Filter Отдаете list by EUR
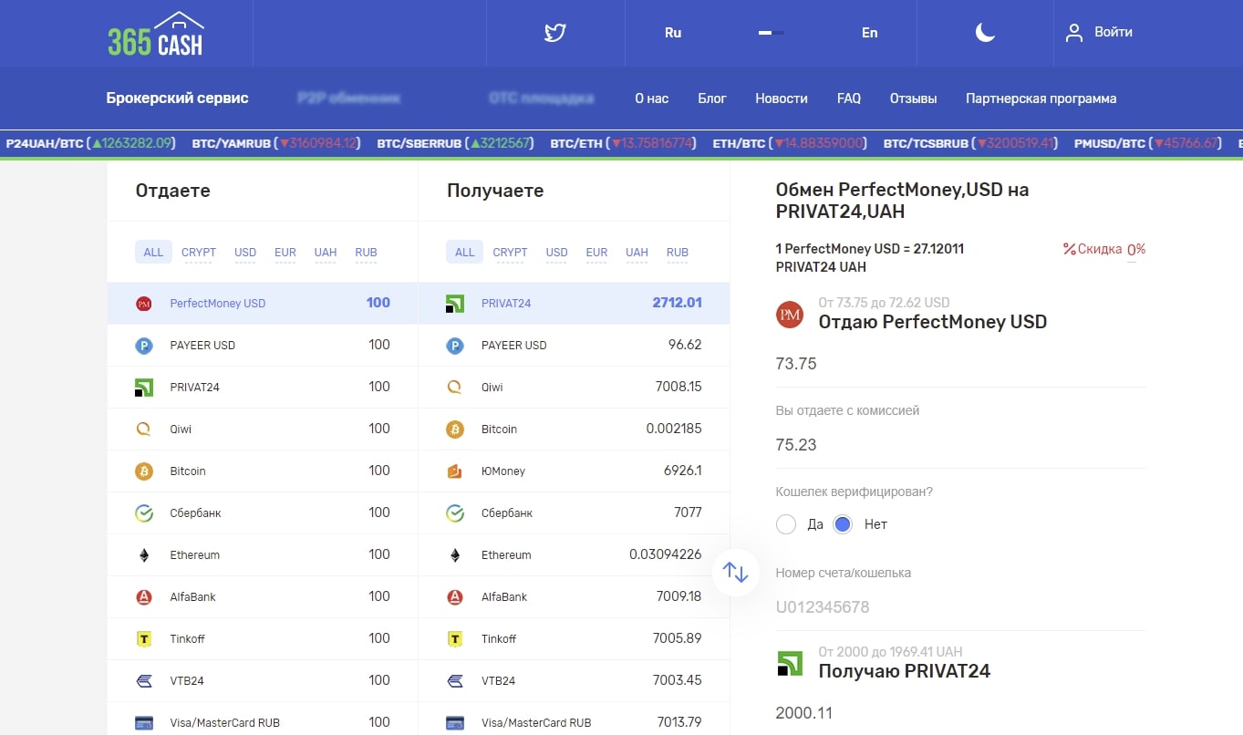The height and width of the screenshot is (735, 1243). (285, 253)
